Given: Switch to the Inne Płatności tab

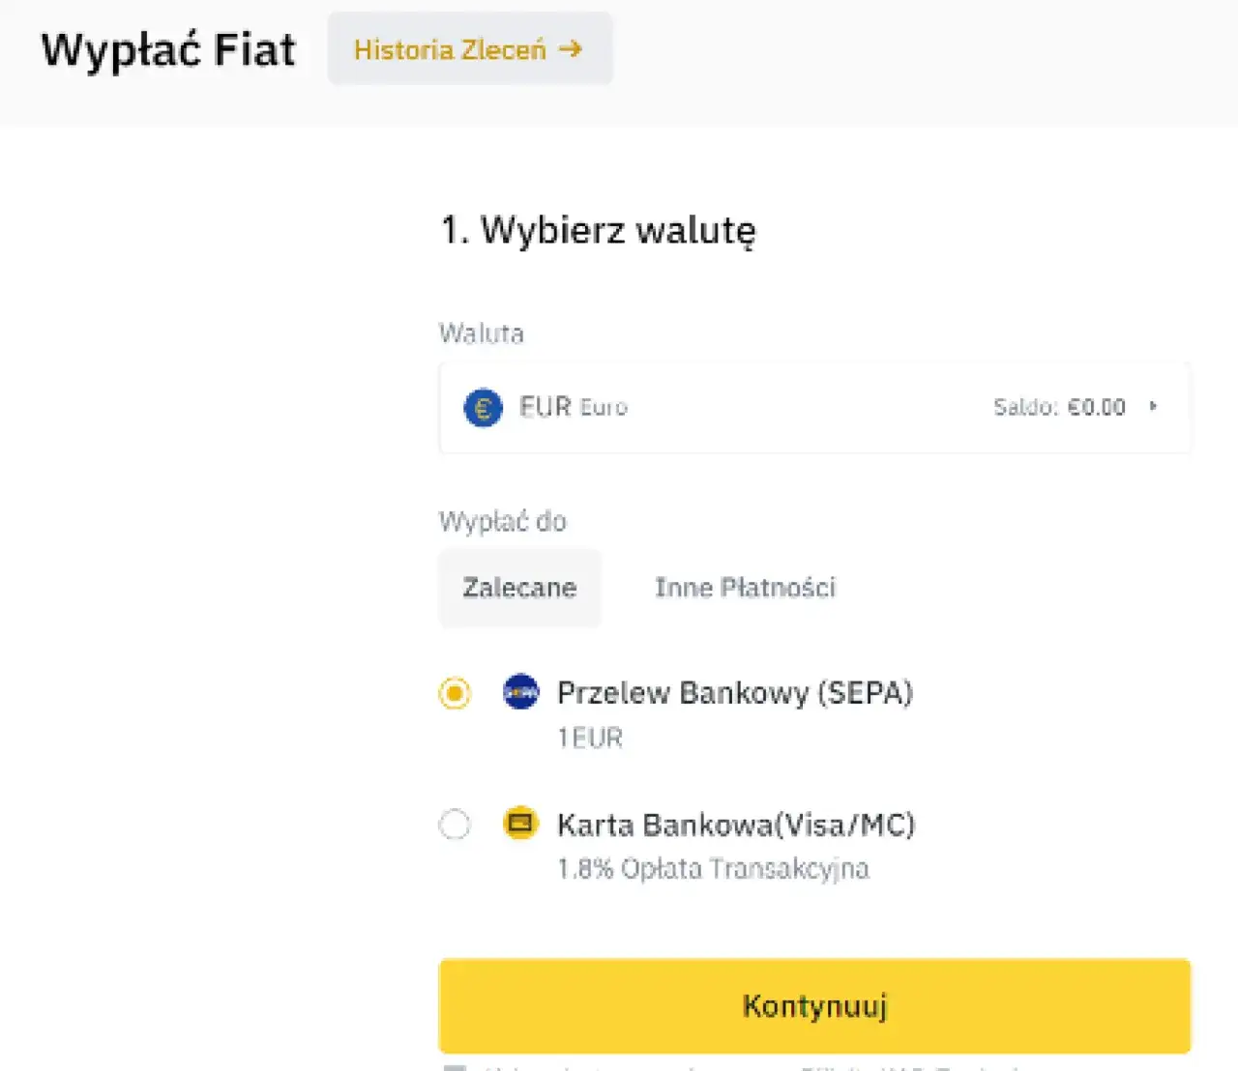Looking at the screenshot, I should [x=745, y=588].
